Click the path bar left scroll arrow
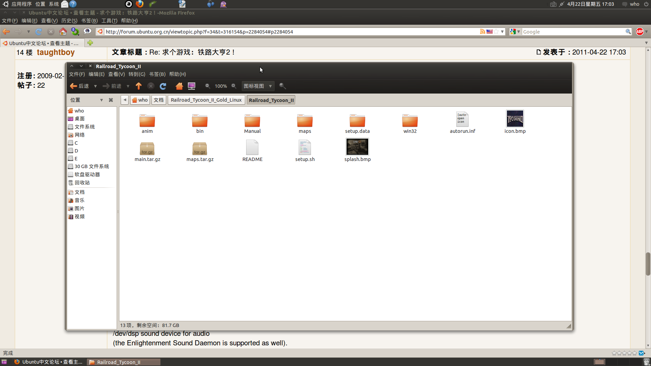This screenshot has height=366, width=651. [x=125, y=100]
